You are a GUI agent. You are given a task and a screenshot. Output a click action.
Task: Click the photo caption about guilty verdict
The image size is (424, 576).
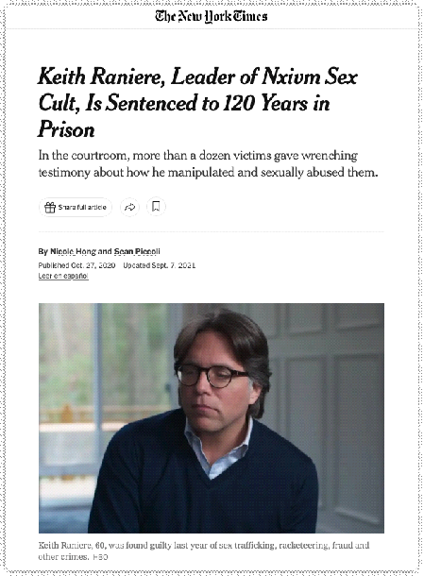coord(204,551)
